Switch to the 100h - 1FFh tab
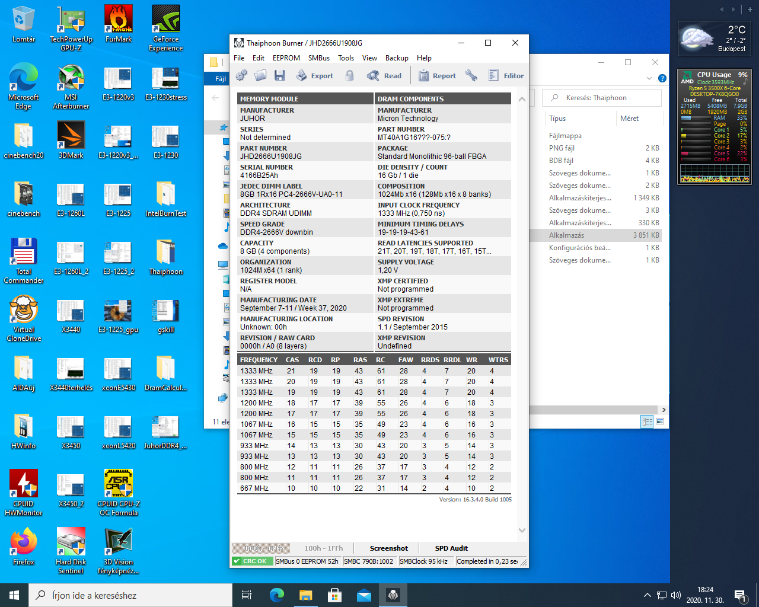 pyautogui.click(x=324, y=548)
